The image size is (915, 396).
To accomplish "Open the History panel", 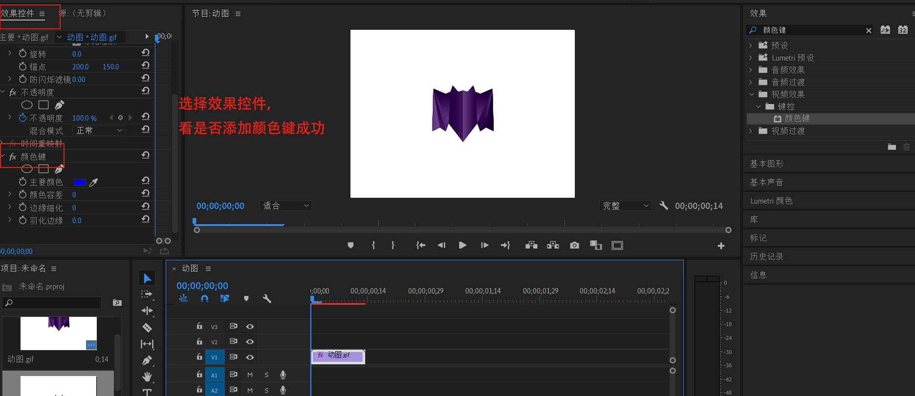I will [766, 256].
